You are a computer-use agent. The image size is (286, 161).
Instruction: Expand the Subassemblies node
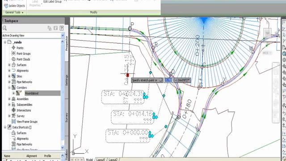pyautogui.click(x=9, y=104)
